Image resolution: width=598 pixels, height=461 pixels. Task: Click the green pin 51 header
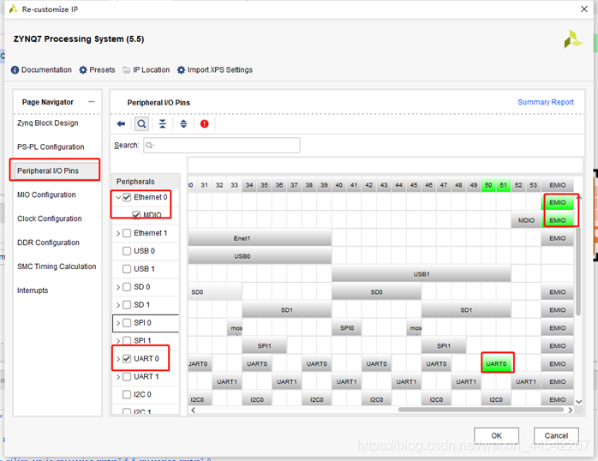click(x=504, y=185)
